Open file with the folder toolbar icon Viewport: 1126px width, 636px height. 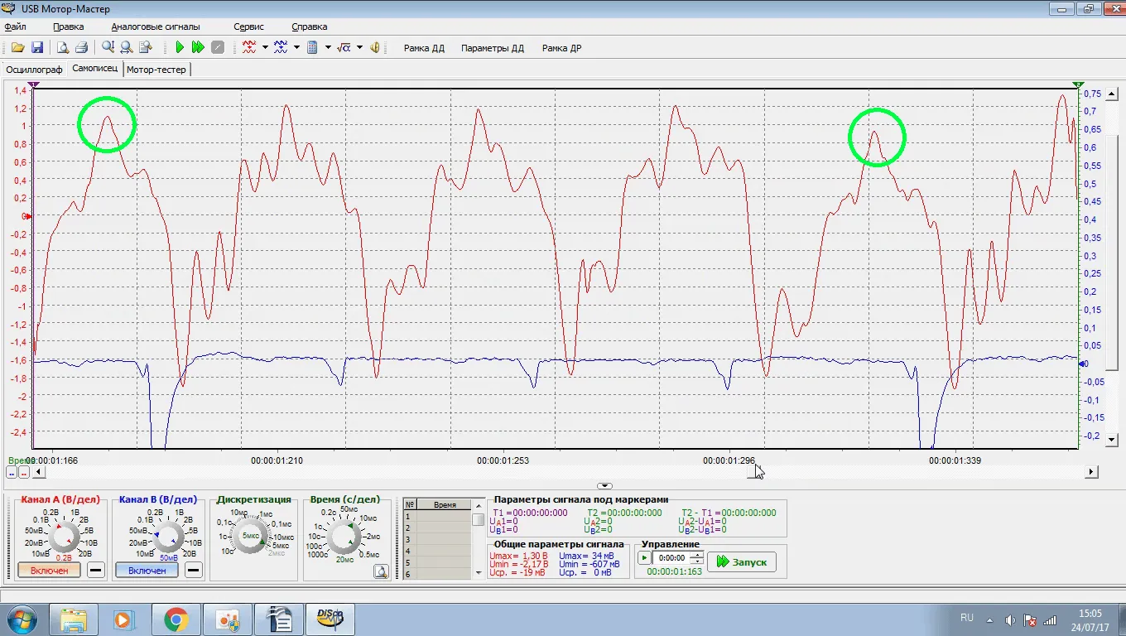click(17, 47)
